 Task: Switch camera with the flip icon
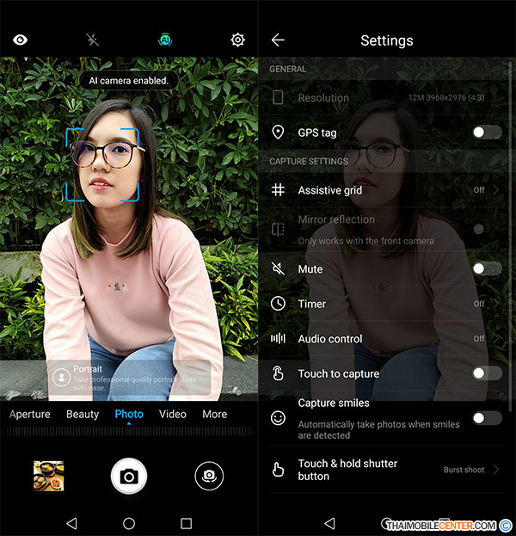coord(206,475)
